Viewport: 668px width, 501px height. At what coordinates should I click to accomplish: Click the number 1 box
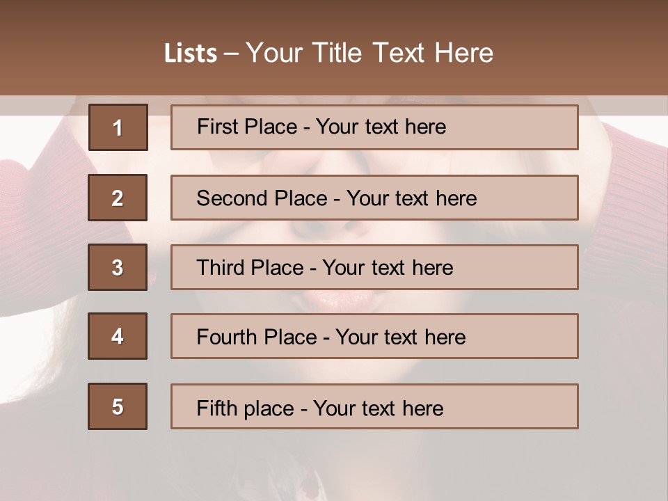click(x=118, y=127)
